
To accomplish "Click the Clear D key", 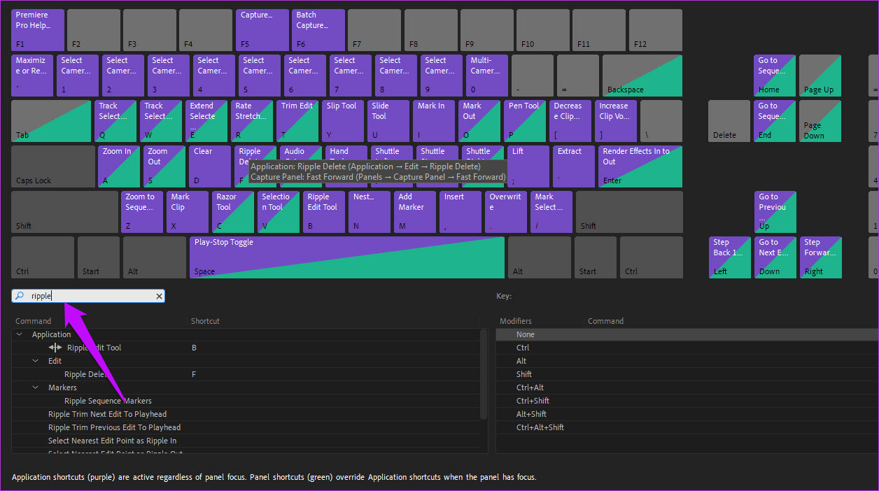I will click(x=210, y=166).
